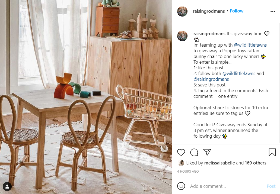Save the post with the bookmark icon
Screen dimensions: 280x194
click(272, 153)
